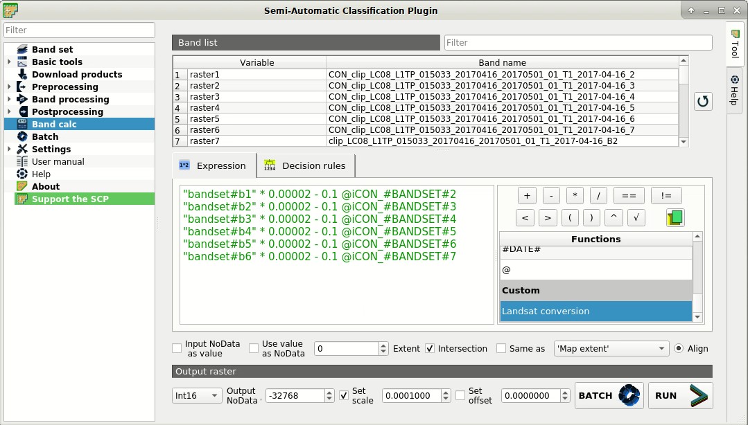The height and width of the screenshot is (425, 748).
Task: Expand the Preprocessing tree entry
Action: tap(10, 87)
